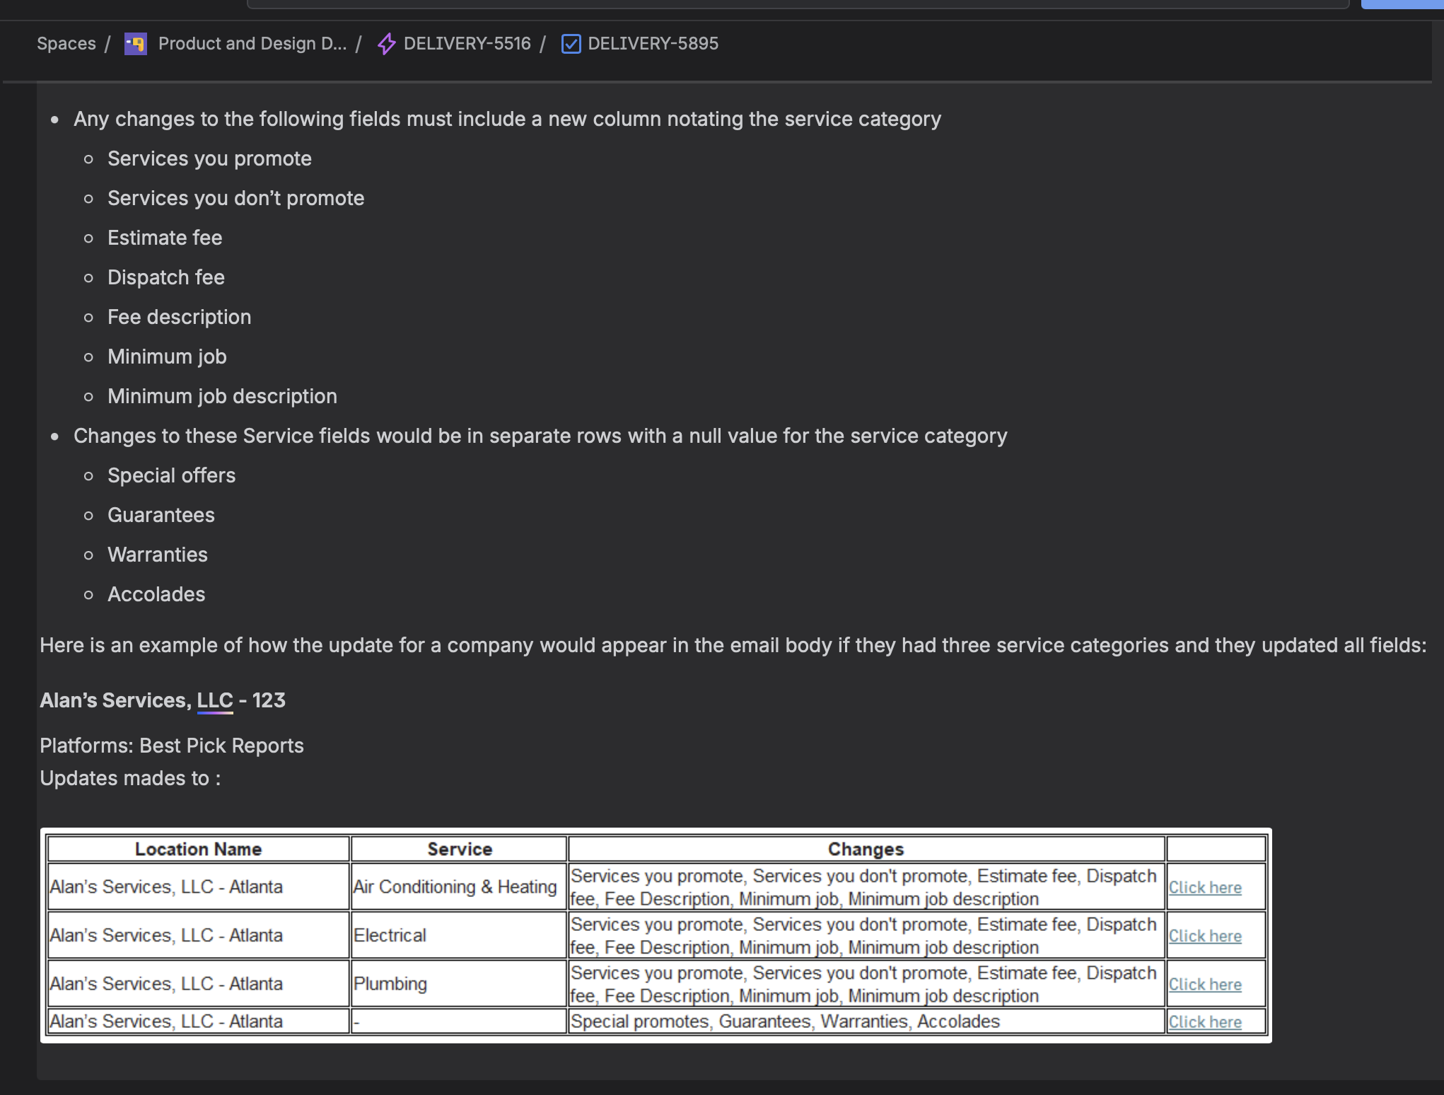Click the paragraph starting 'Here is an example'
1444x1095 pixels.
pos(733,645)
